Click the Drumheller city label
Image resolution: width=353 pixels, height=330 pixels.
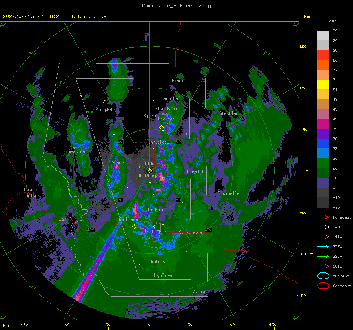click(x=230, y=193)
